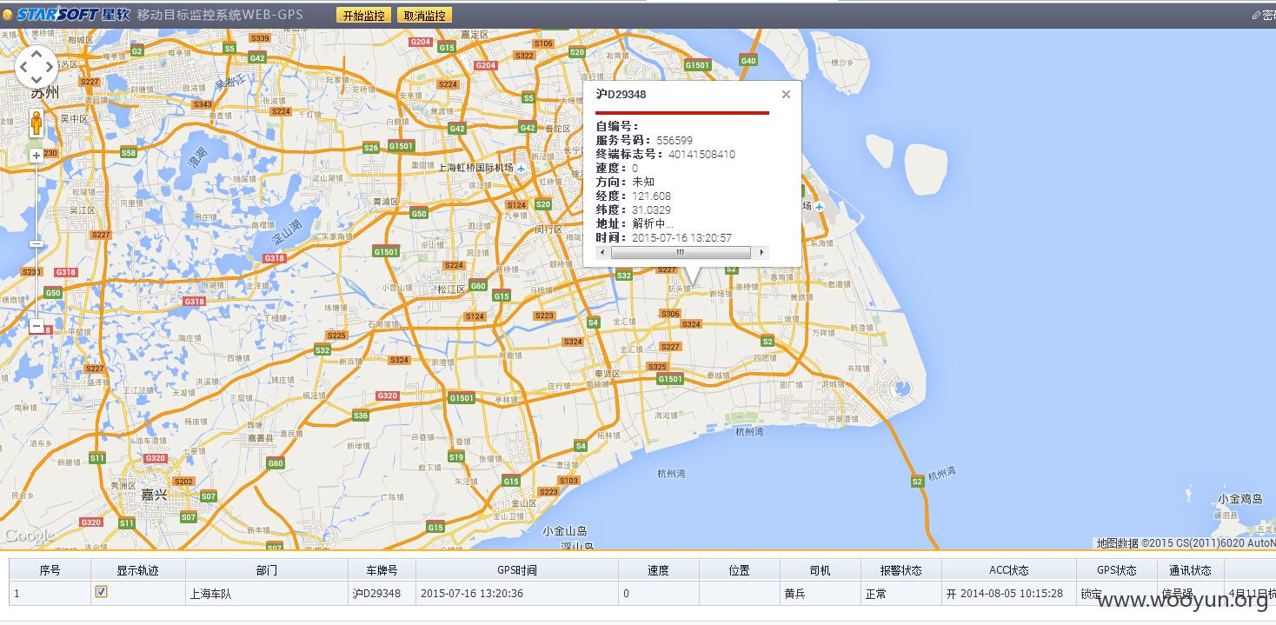Zoom in using the map plus button
The height and width of the screenshot is (625, 1276).
pos(37,156)
